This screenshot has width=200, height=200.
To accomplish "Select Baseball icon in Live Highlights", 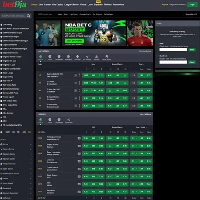I will tap(77, 57).
